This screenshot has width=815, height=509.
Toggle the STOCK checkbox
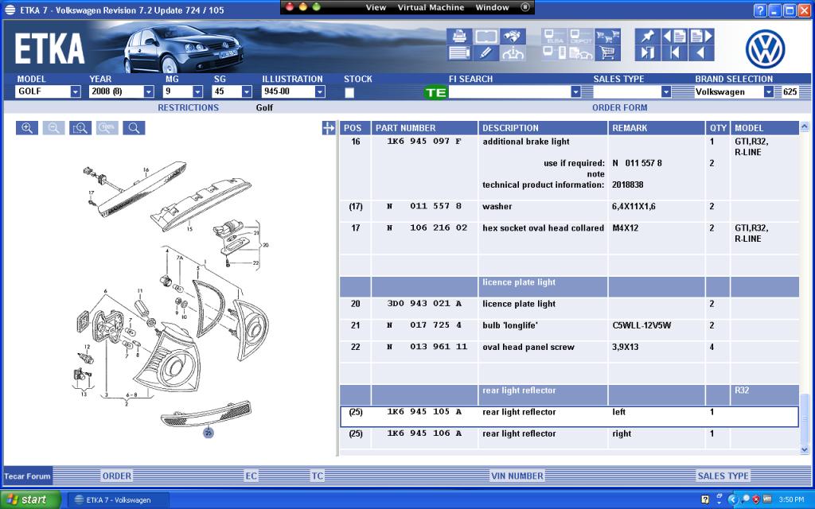[x=349, y=92]
